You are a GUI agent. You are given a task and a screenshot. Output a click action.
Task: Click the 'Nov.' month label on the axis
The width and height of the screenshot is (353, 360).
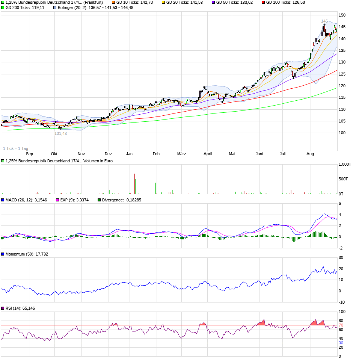(x=81, y=154)
